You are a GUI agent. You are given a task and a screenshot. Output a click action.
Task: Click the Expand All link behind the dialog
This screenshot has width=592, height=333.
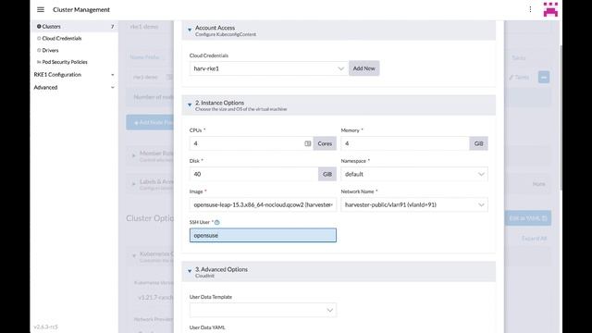(535, 239)
